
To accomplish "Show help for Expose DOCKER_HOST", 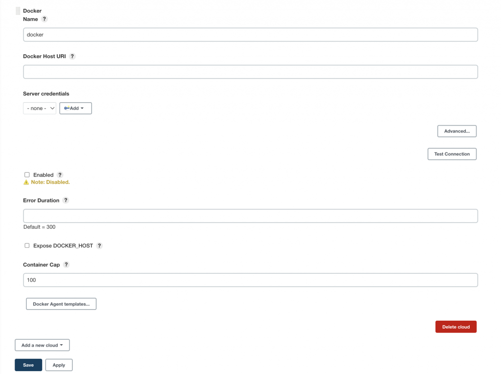I will coord(99,245).
